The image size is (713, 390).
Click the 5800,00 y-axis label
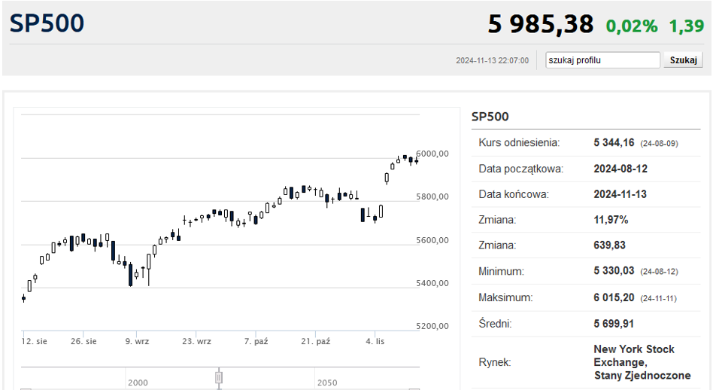pyautogui.click(x=432, y=197)
